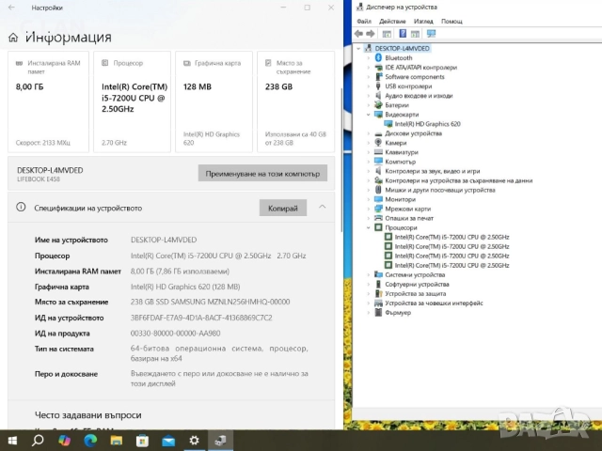The width and height of the screenshot is (602, 451).
Task: Select the Клавиатури category icon
Action: pos(378,152)
